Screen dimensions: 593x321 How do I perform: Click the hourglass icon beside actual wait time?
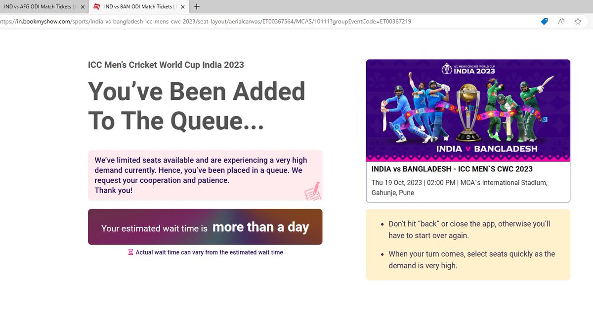(131, 252)
